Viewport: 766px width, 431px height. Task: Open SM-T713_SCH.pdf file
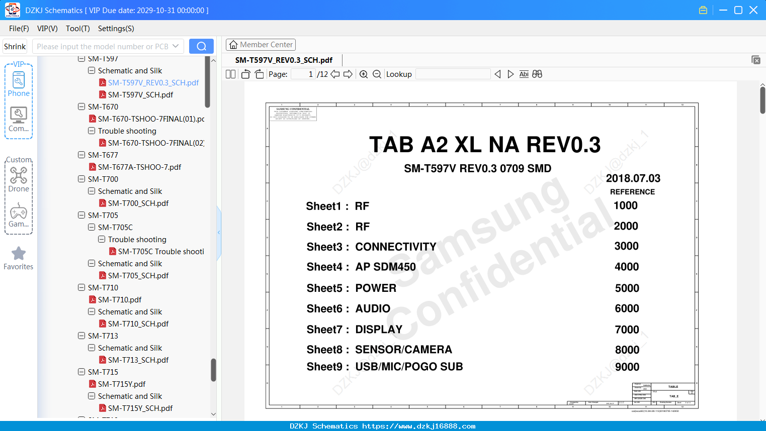click(x=133, y=360)
